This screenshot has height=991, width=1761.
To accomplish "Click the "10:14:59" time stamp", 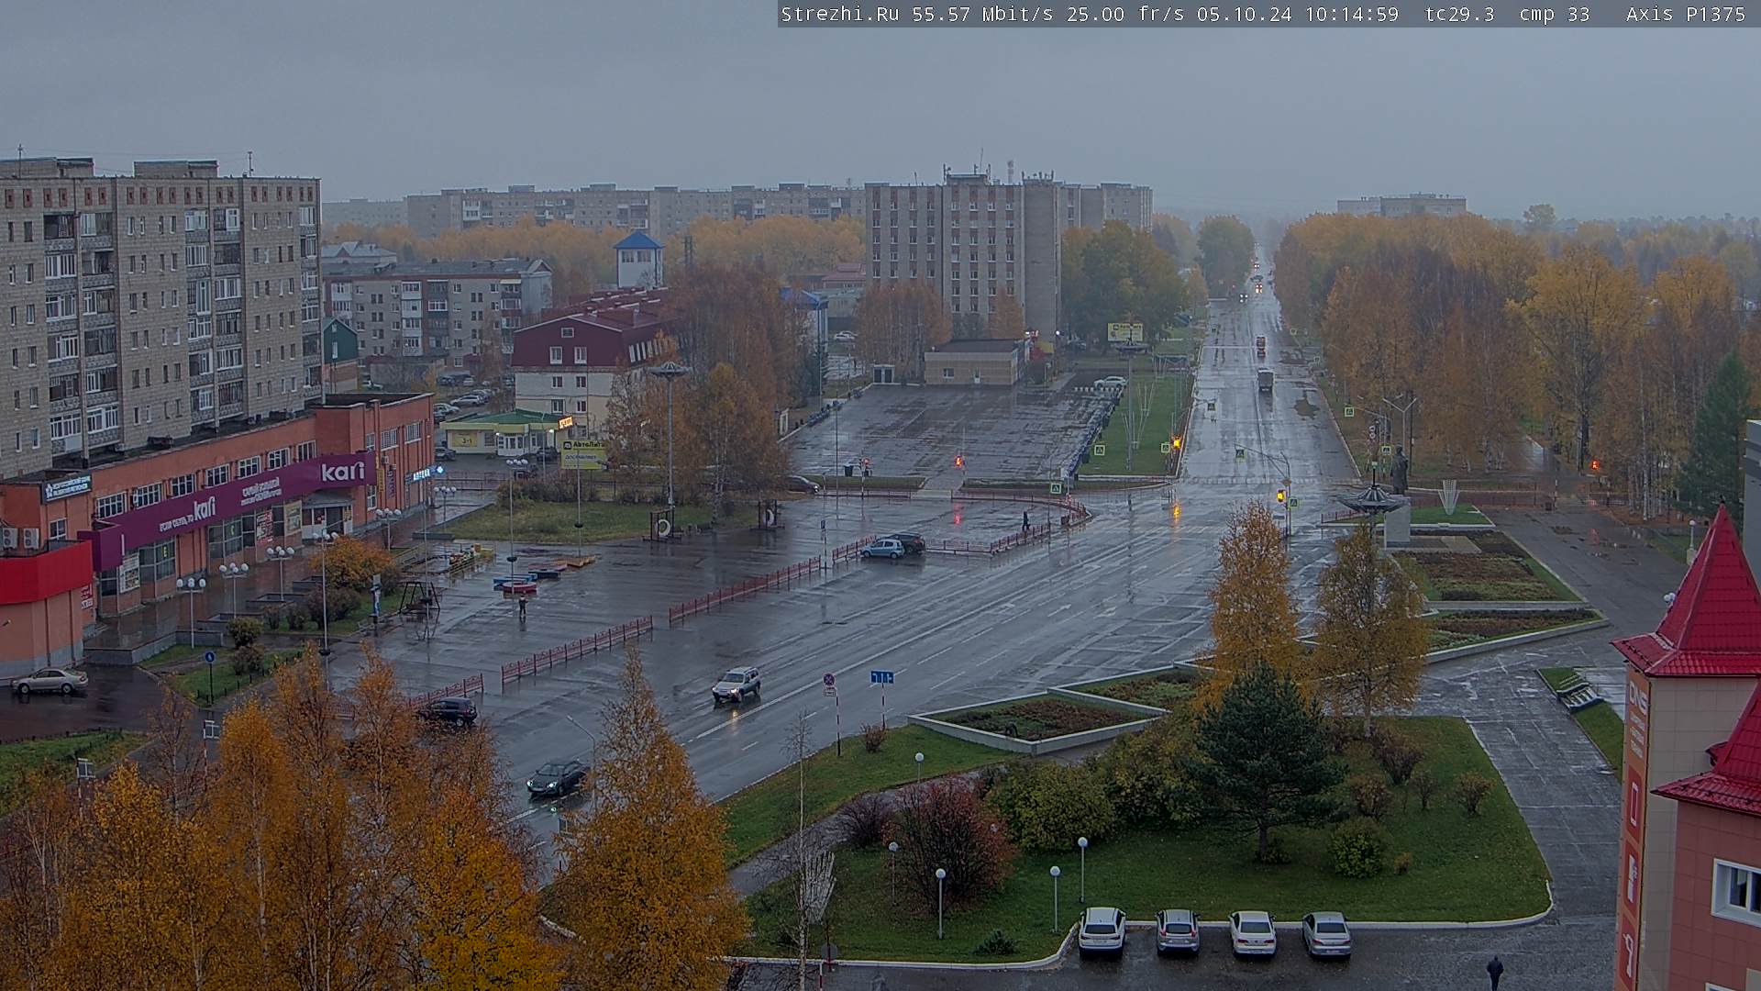I will (x=1351, y=15).
